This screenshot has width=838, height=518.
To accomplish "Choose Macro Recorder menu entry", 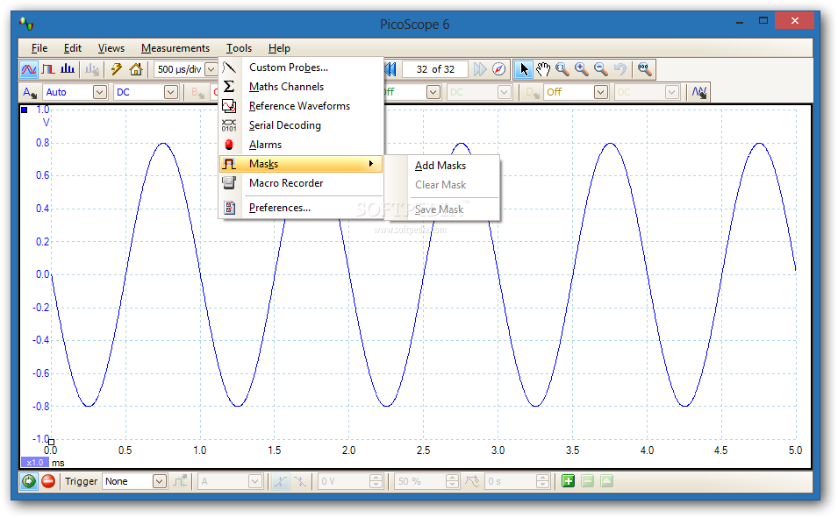I will (301, 182).
